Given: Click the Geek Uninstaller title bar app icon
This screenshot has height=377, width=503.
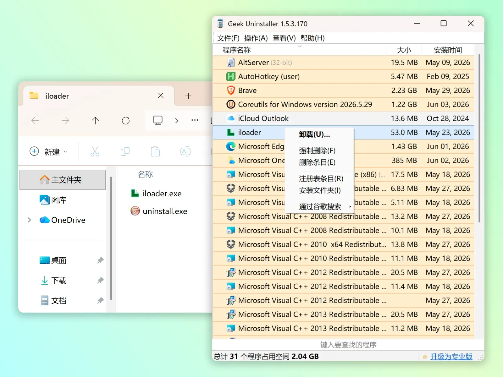Looking at the screenshot, I should point(221,24).
